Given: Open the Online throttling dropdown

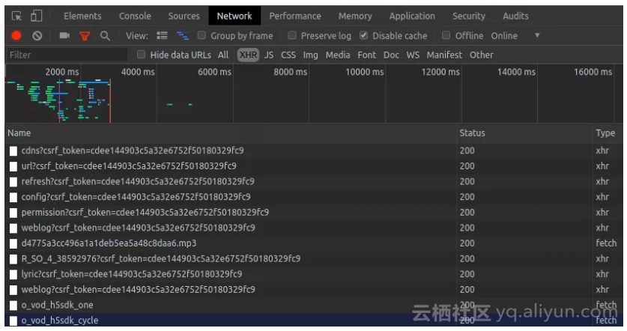Looking at the screenshot, I should tap(515, 36).
